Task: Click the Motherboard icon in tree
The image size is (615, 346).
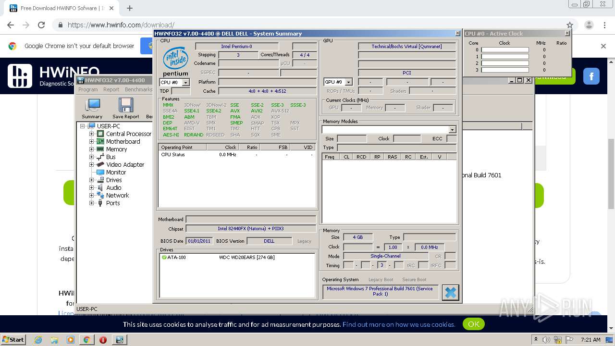Action: [x=100, y=142]
